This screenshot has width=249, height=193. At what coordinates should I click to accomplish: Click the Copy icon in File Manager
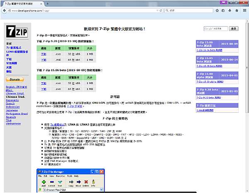tap(71, 182)
